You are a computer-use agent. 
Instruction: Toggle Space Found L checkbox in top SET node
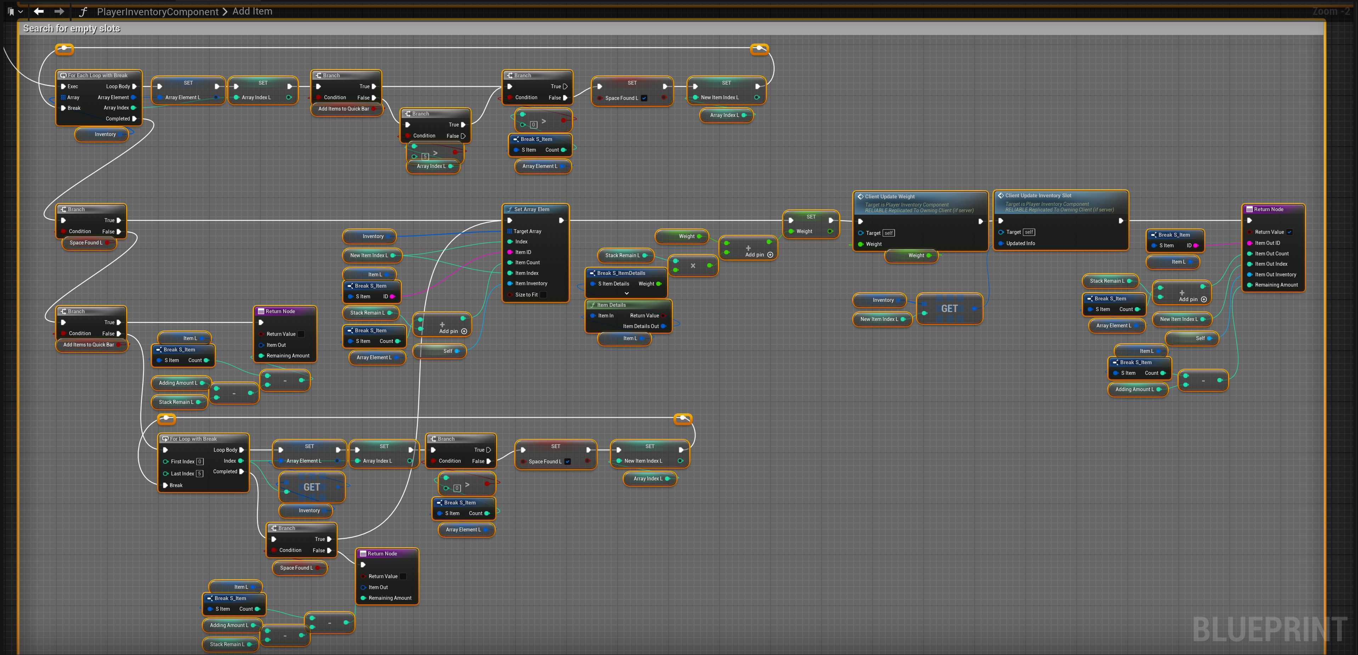(x=644, y=98)
